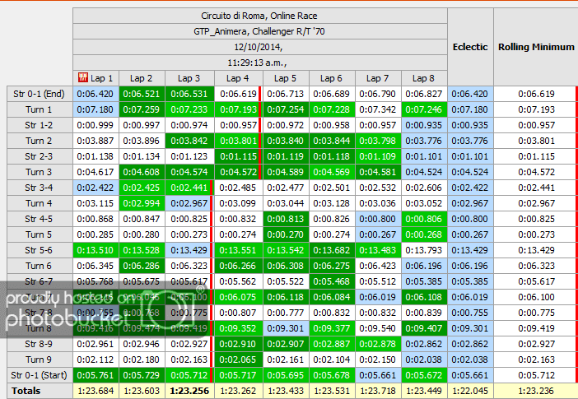Image resolution: width=578 pixels, height=399 pixels.
Task: Click Lap 3 Turn 4 cell 0:02.967
Action: click(x=189, y=203)
